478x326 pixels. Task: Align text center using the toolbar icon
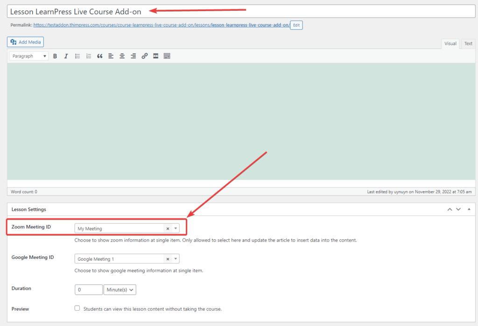(122, 56)
